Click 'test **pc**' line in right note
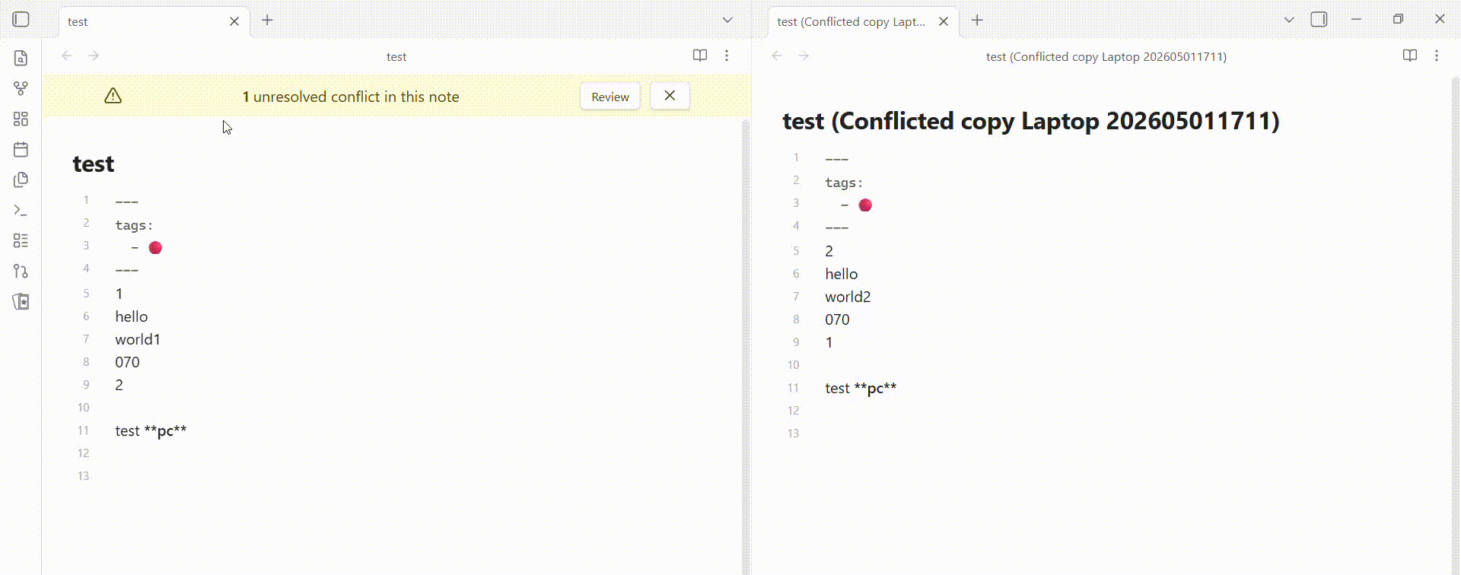The image size is (1461, 575). pos(861,388)
